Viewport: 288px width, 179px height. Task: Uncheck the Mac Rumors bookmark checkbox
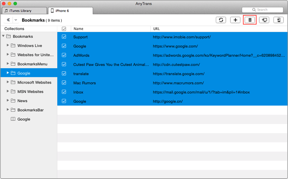coord(64,82)
